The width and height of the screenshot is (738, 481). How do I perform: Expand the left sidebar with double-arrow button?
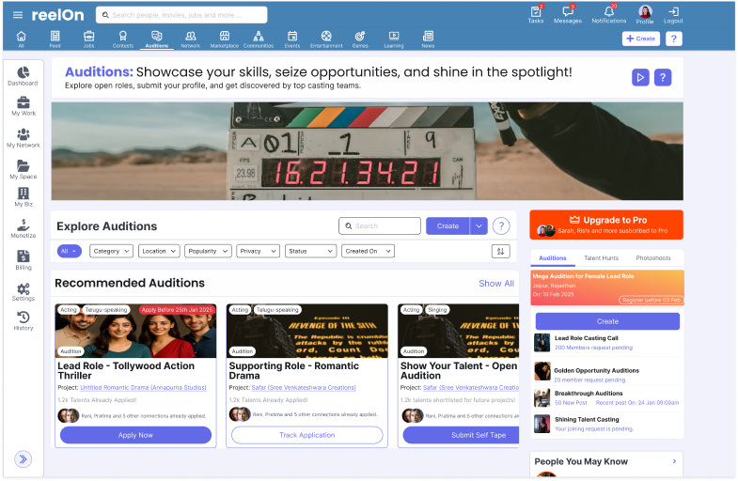tap(24, 458)
